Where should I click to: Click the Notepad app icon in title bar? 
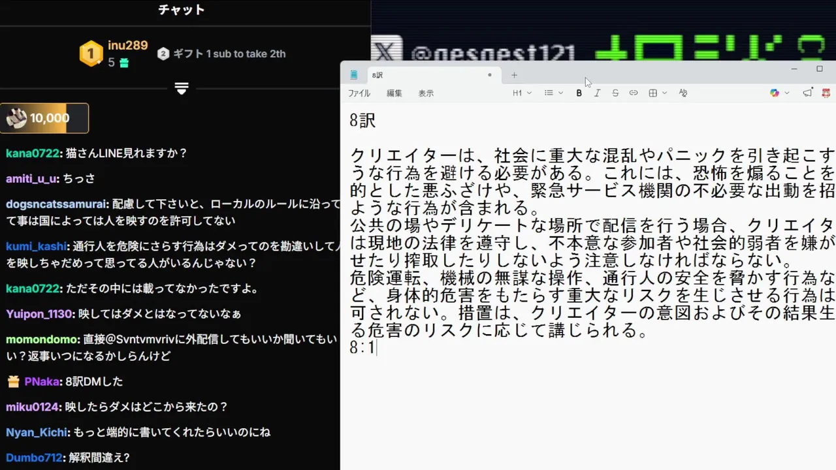(x=353, y=75)
